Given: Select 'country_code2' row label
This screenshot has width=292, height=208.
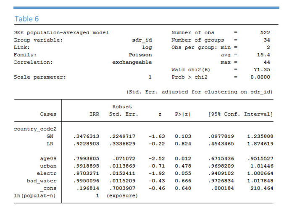Looking at the screenshot, I should pos(35,129).
